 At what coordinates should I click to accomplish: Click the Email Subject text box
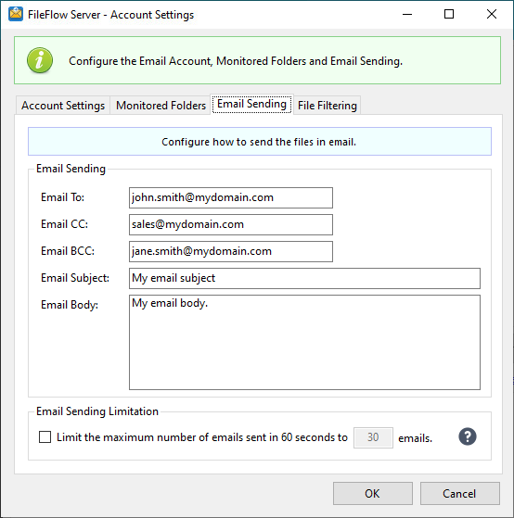coord(304,278)
